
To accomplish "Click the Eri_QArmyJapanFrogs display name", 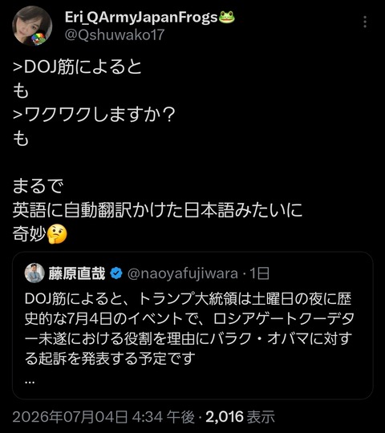I will coord(141,18).
